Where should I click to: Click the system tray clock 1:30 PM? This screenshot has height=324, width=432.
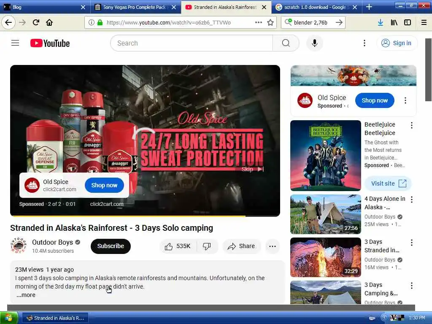click(417, 318)
